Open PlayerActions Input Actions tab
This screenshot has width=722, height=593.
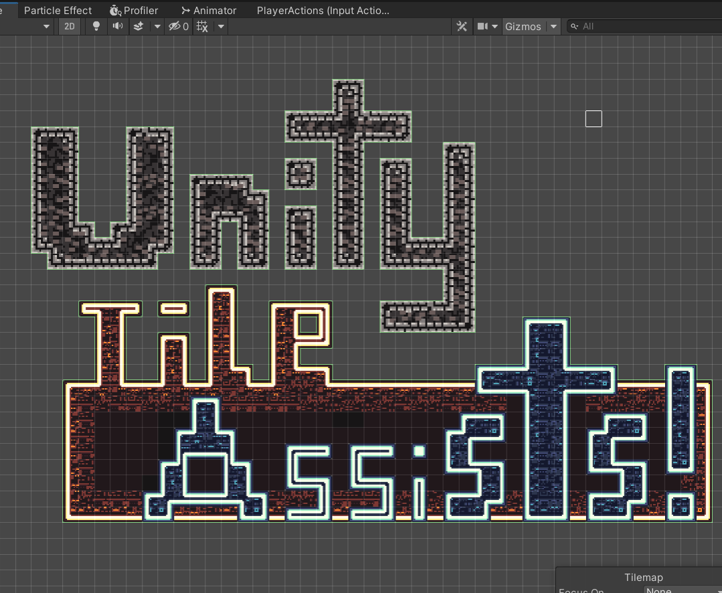coord(323,10)
